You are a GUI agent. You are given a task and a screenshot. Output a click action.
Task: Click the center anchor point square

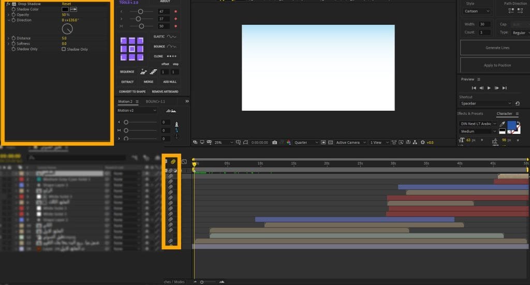(x=132, y=49)
